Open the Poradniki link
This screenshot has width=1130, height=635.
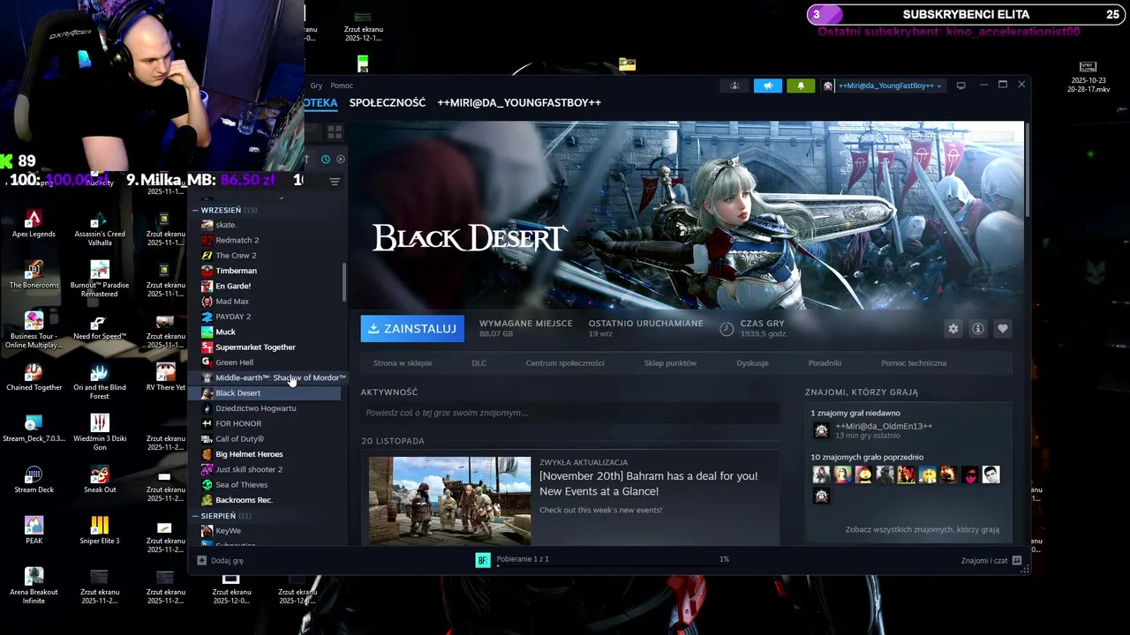click(825, 362)
